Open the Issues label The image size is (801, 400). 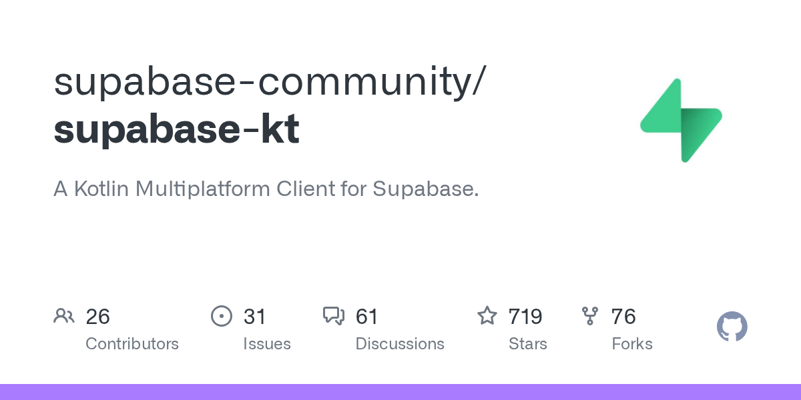(267, 344)
